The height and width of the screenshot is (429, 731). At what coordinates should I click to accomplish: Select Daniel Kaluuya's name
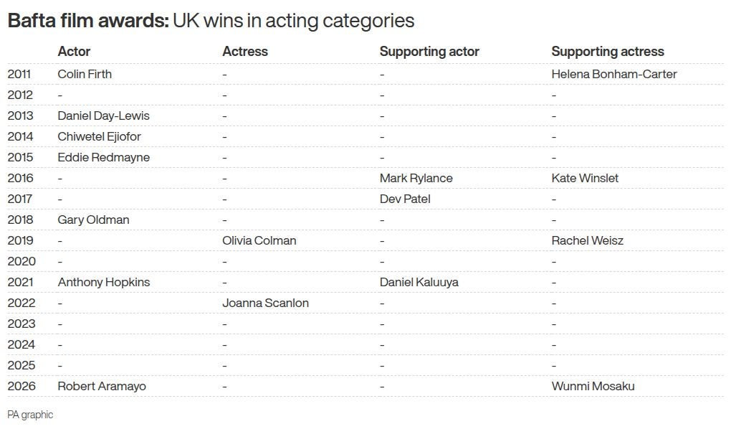(419, 282)
